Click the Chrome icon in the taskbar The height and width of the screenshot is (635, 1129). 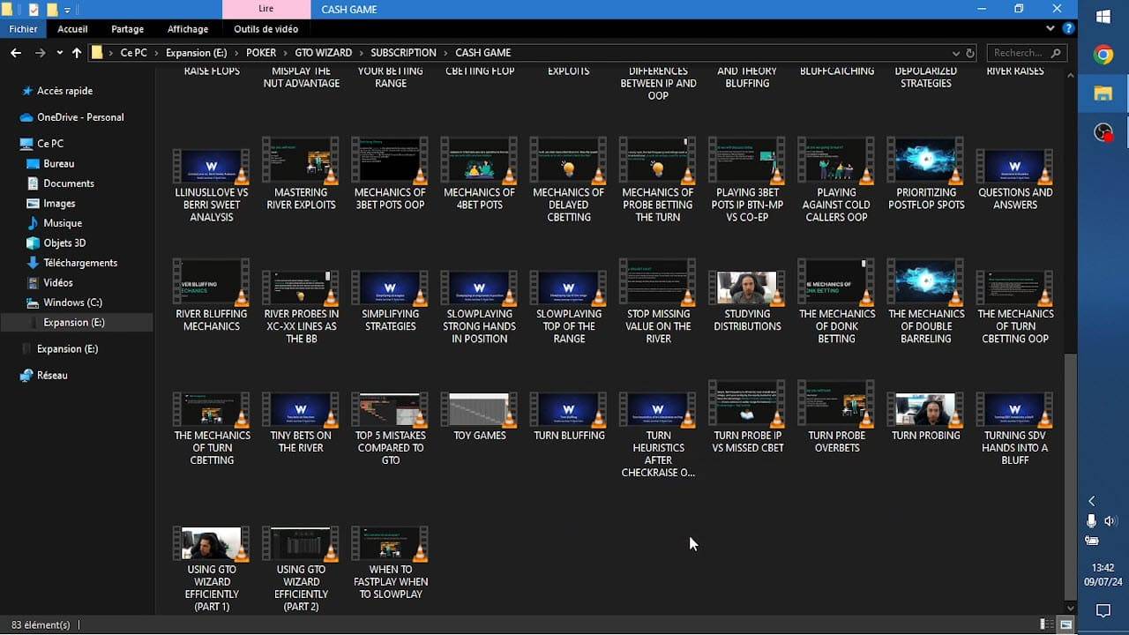[x=1103, y=55]
